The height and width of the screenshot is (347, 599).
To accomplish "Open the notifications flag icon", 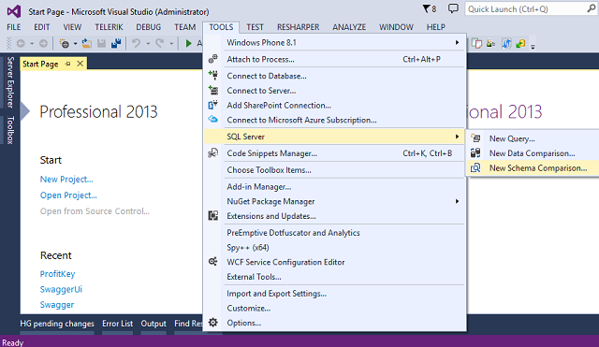I will [427, 8].
